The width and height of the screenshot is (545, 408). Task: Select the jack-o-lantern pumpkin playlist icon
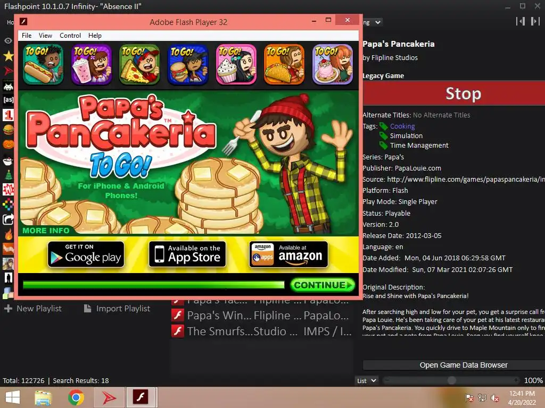pyautogui.click(x=8, y=144)
